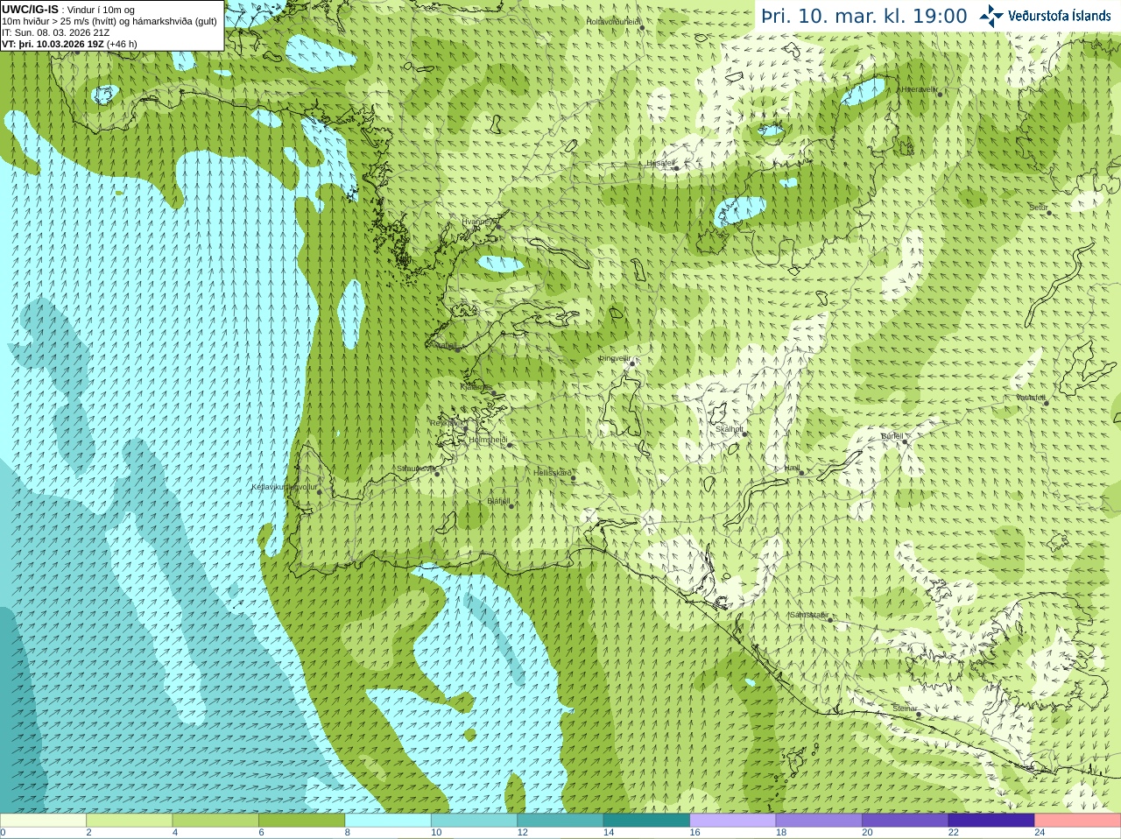Click the Hæll station label
Screen dimensions: 1121x839
[793, 469]
